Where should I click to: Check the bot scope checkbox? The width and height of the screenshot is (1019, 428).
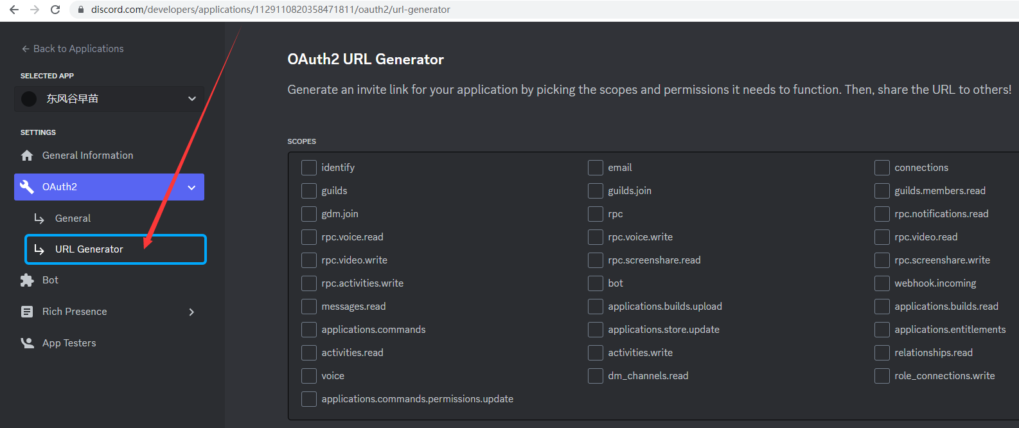(596, 283)
